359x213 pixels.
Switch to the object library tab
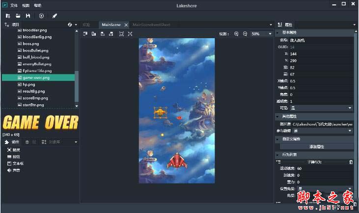pyautogui.click(x=51, y=142)
